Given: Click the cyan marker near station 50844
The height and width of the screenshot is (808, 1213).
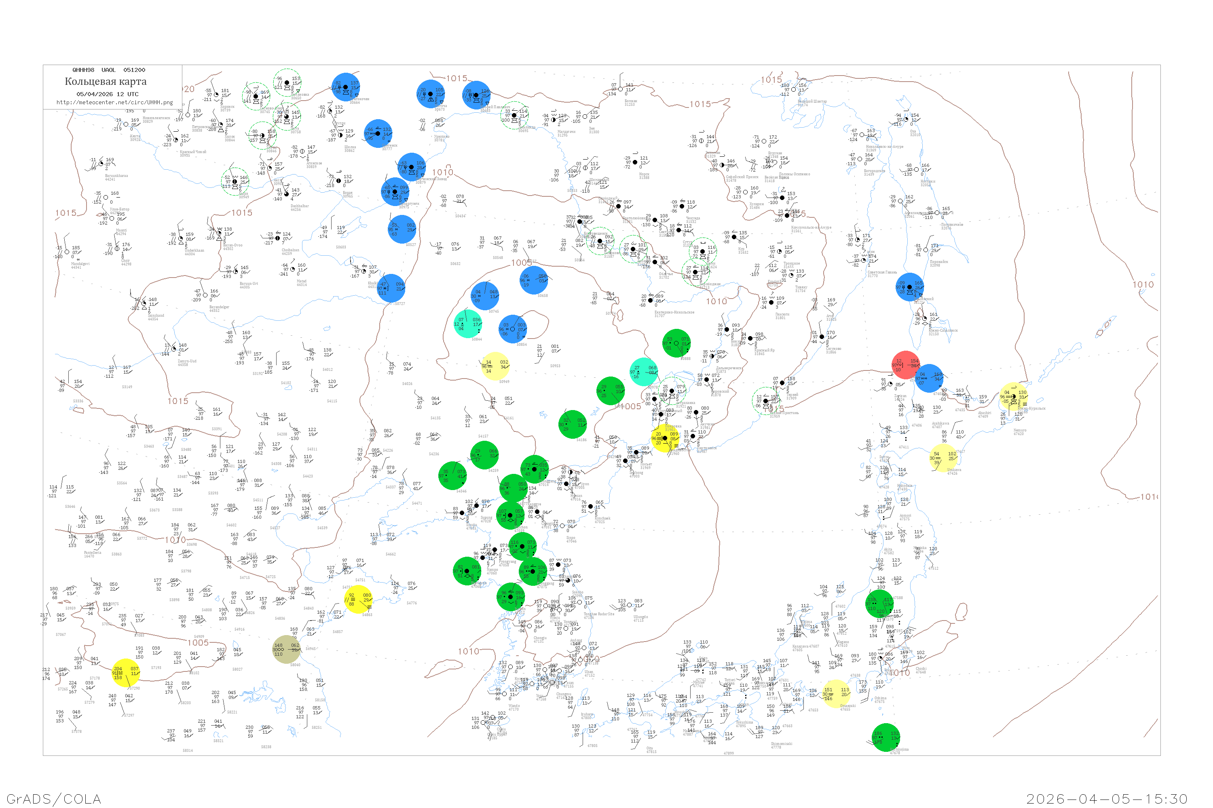Looking at the screenshot, I should click(468, 324).
